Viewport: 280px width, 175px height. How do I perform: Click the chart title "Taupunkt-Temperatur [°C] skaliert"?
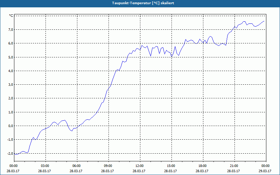coord(143,3)
